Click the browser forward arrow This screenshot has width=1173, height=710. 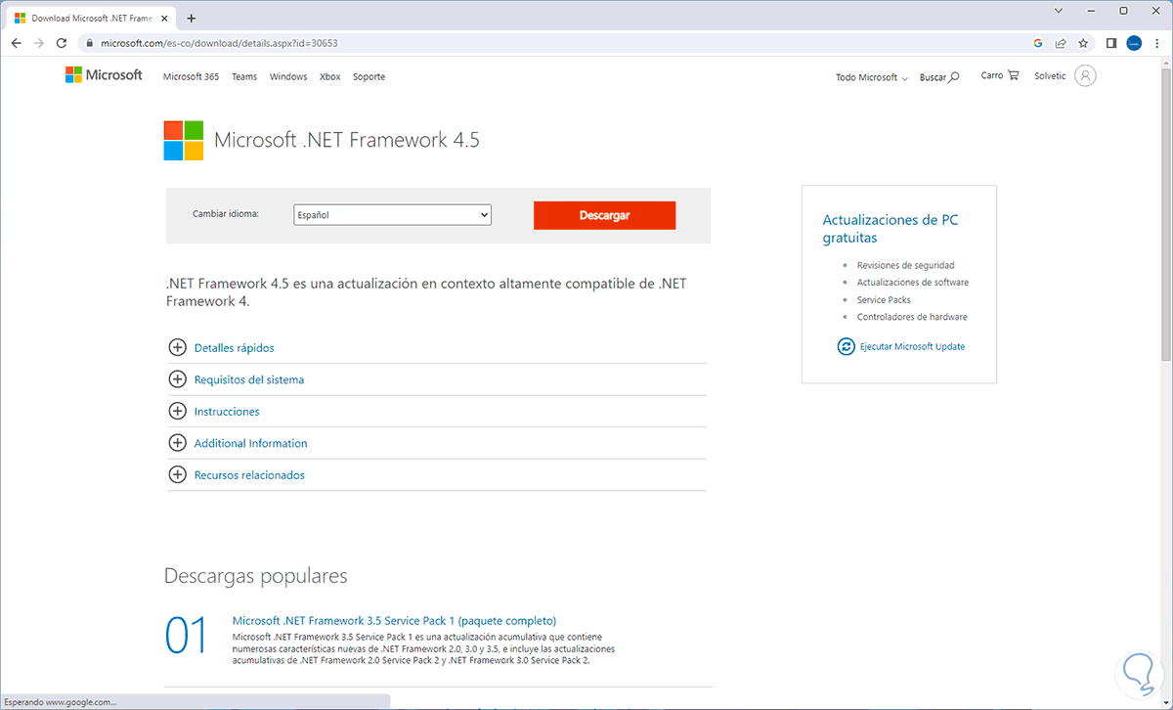click(x=39, y=43)
